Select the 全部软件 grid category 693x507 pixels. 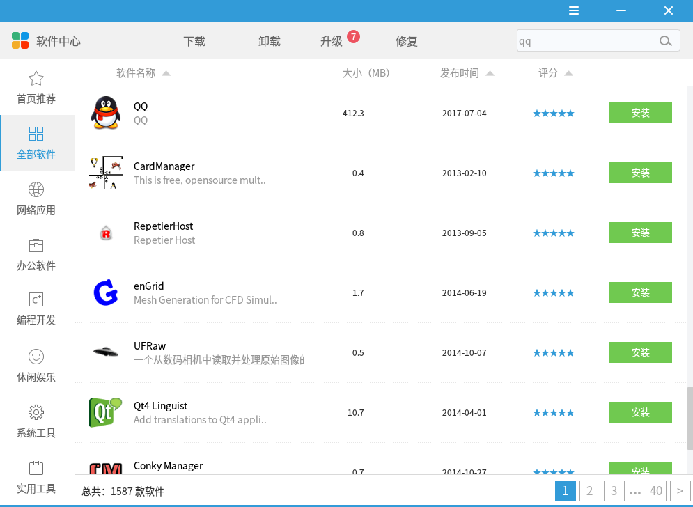(36, 143)
